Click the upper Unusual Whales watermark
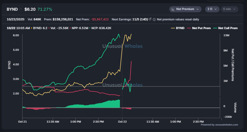247x132 pixels. click(x=122, y=46)
